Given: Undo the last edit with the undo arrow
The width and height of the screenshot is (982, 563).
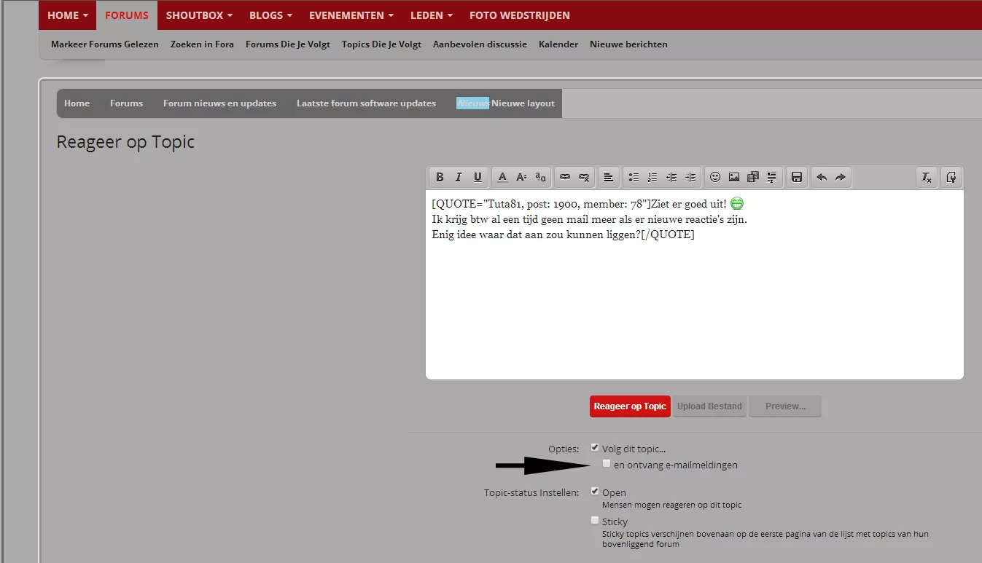Looking at the screenshot, I should [822, 177].
